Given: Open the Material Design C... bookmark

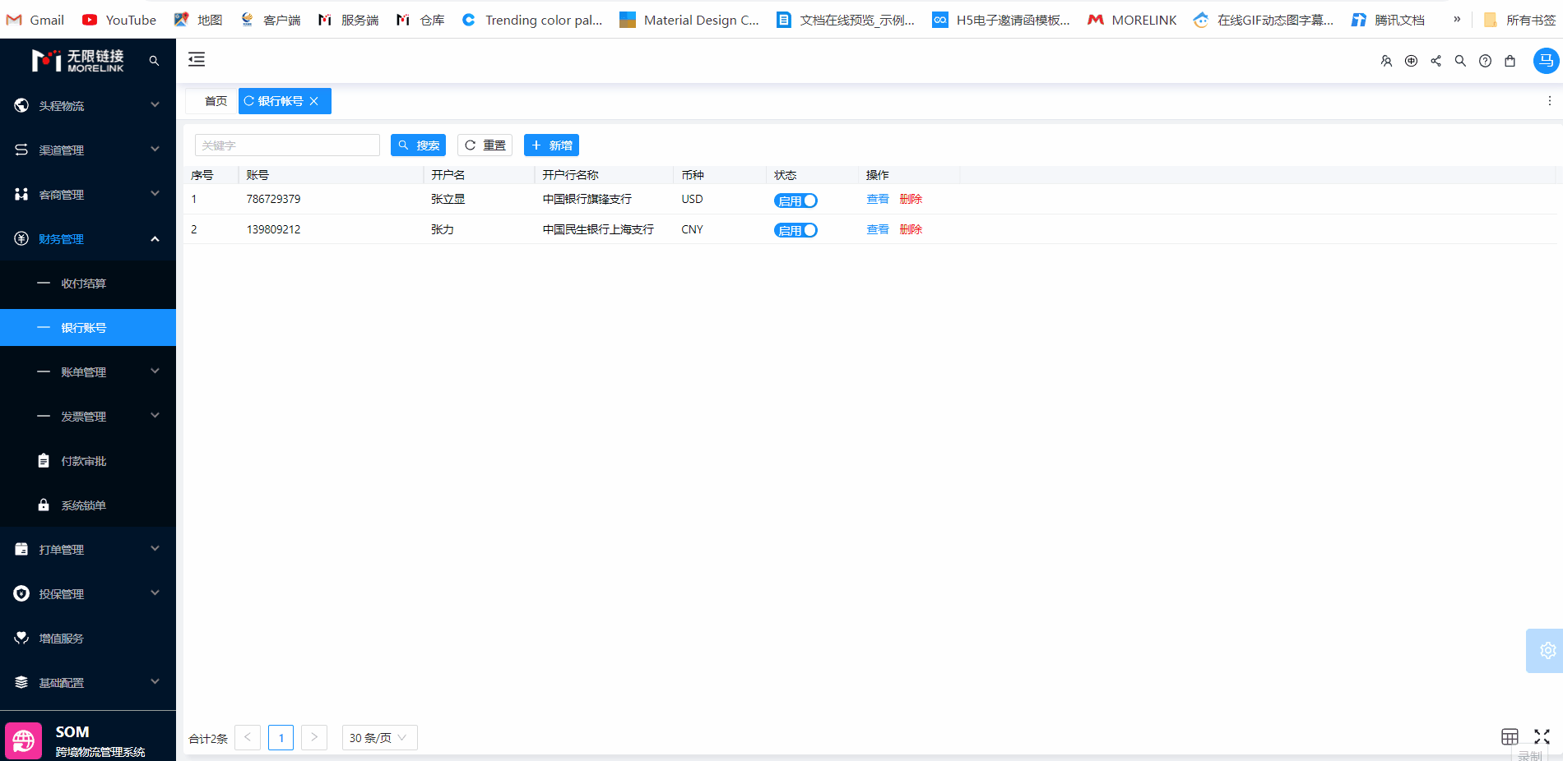Looking at the screenshot, I should coord(689,20).
